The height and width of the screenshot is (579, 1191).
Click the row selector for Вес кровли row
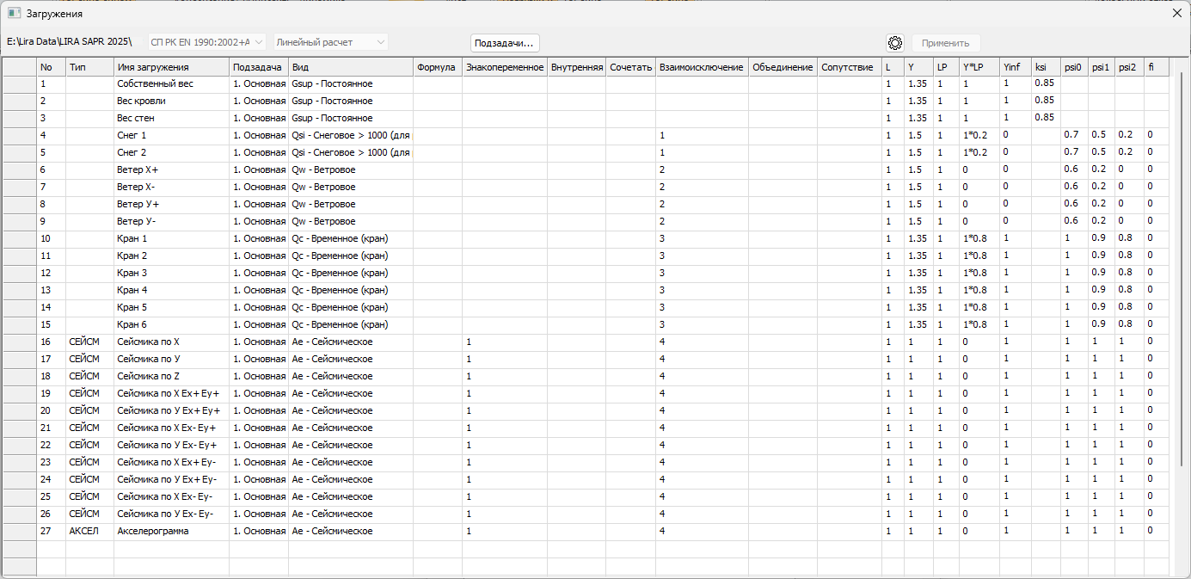[x=19, y=102]
